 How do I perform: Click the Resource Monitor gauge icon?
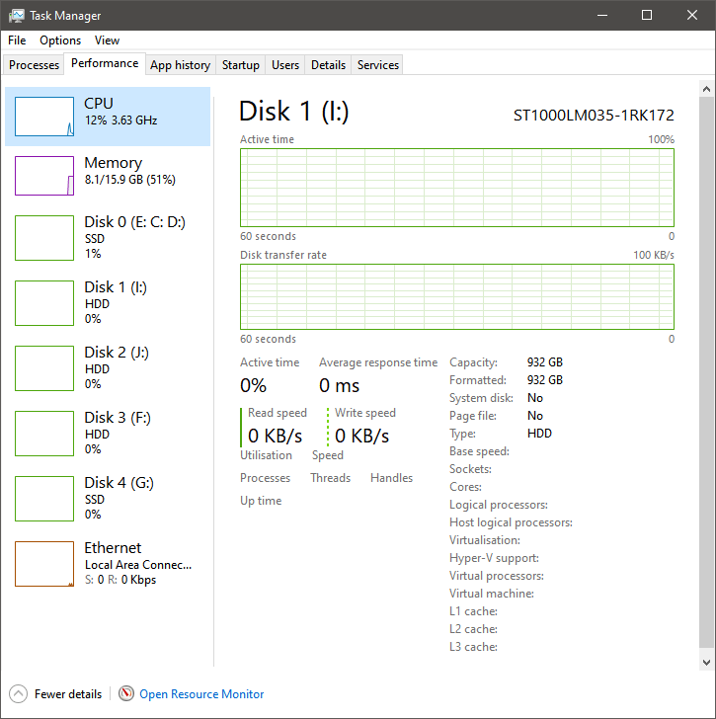click(x=126, y=693)
